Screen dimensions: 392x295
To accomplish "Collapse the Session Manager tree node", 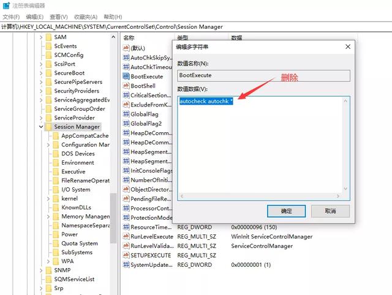I will (41, 127).
